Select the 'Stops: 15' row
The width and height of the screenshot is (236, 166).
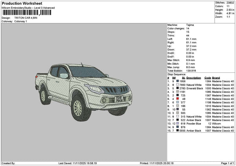coord(178,32)
